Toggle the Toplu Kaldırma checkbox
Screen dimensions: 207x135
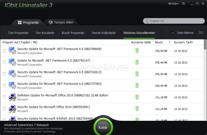point(173,33)
